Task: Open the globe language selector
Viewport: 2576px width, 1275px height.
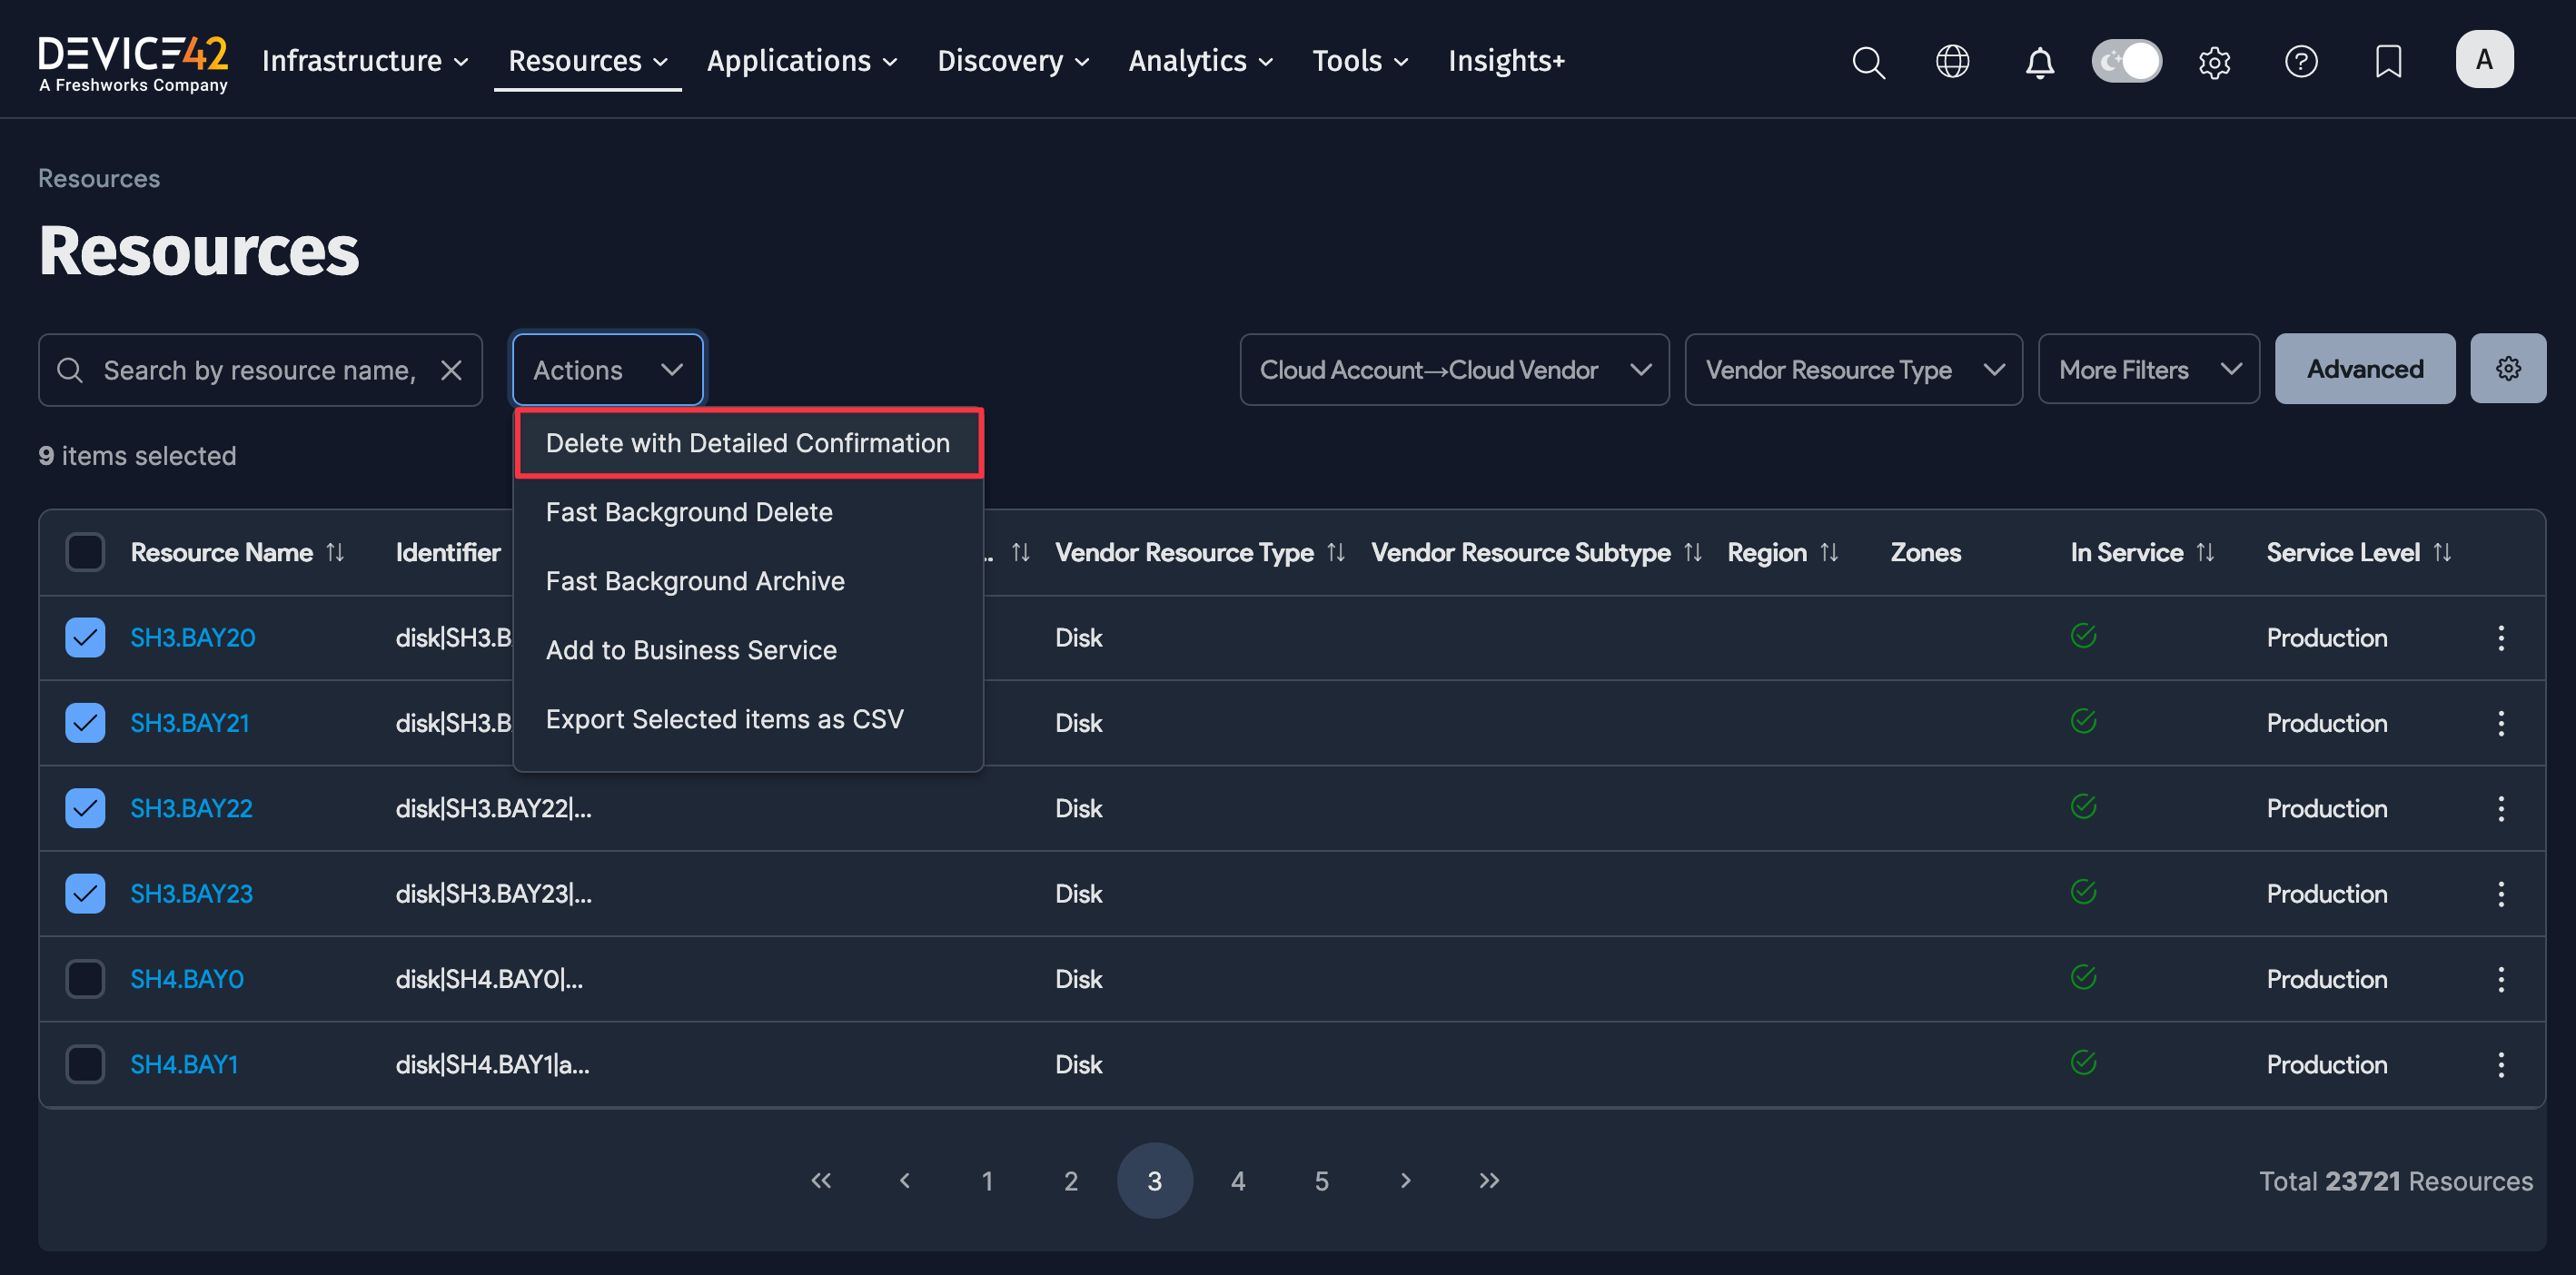Action: coord(1953,62)
